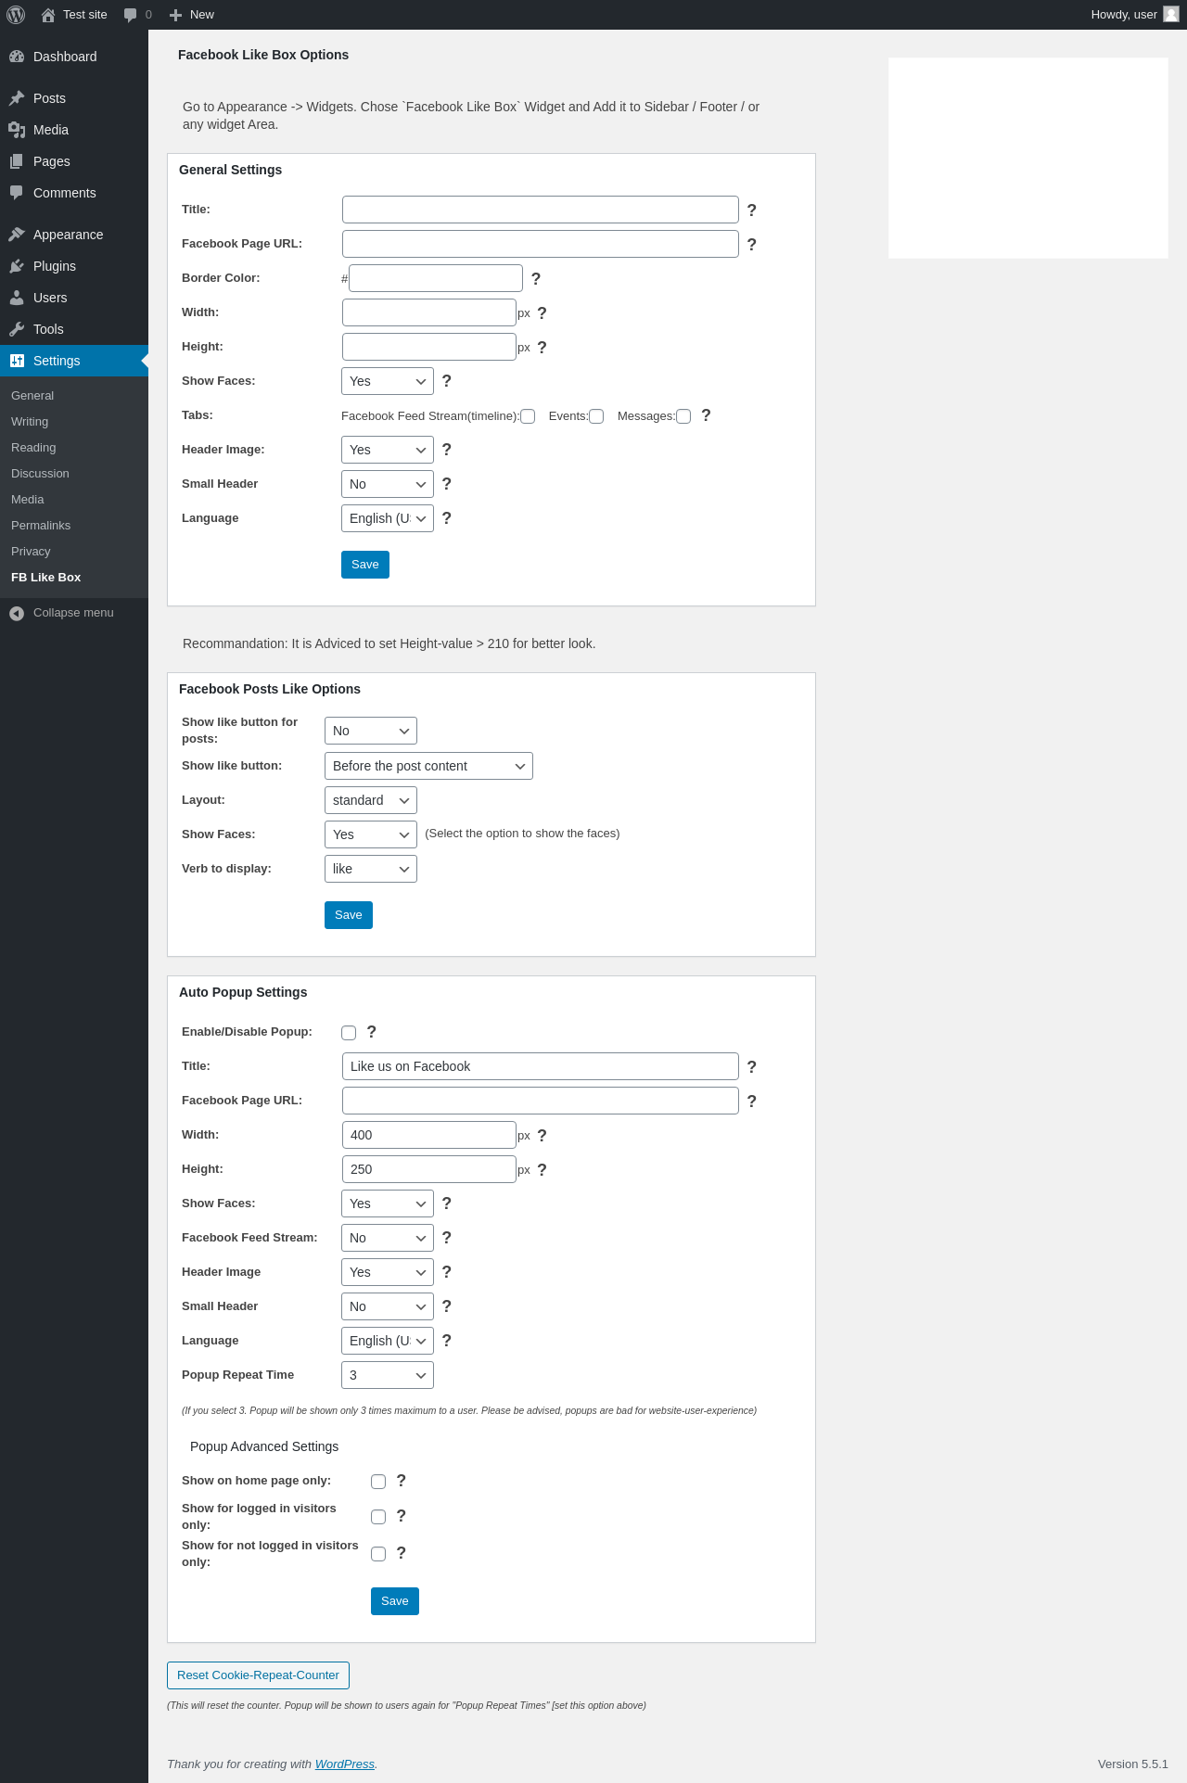The image size is (1187, 1783).
Task: Open the Reading settings submenu item
Action: [33, 448]
